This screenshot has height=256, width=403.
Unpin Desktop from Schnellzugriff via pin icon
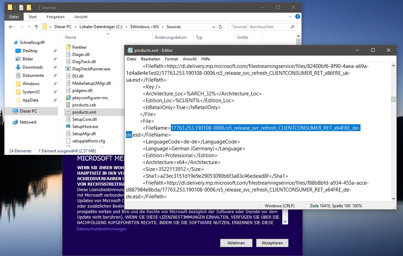tap(55, 51)
